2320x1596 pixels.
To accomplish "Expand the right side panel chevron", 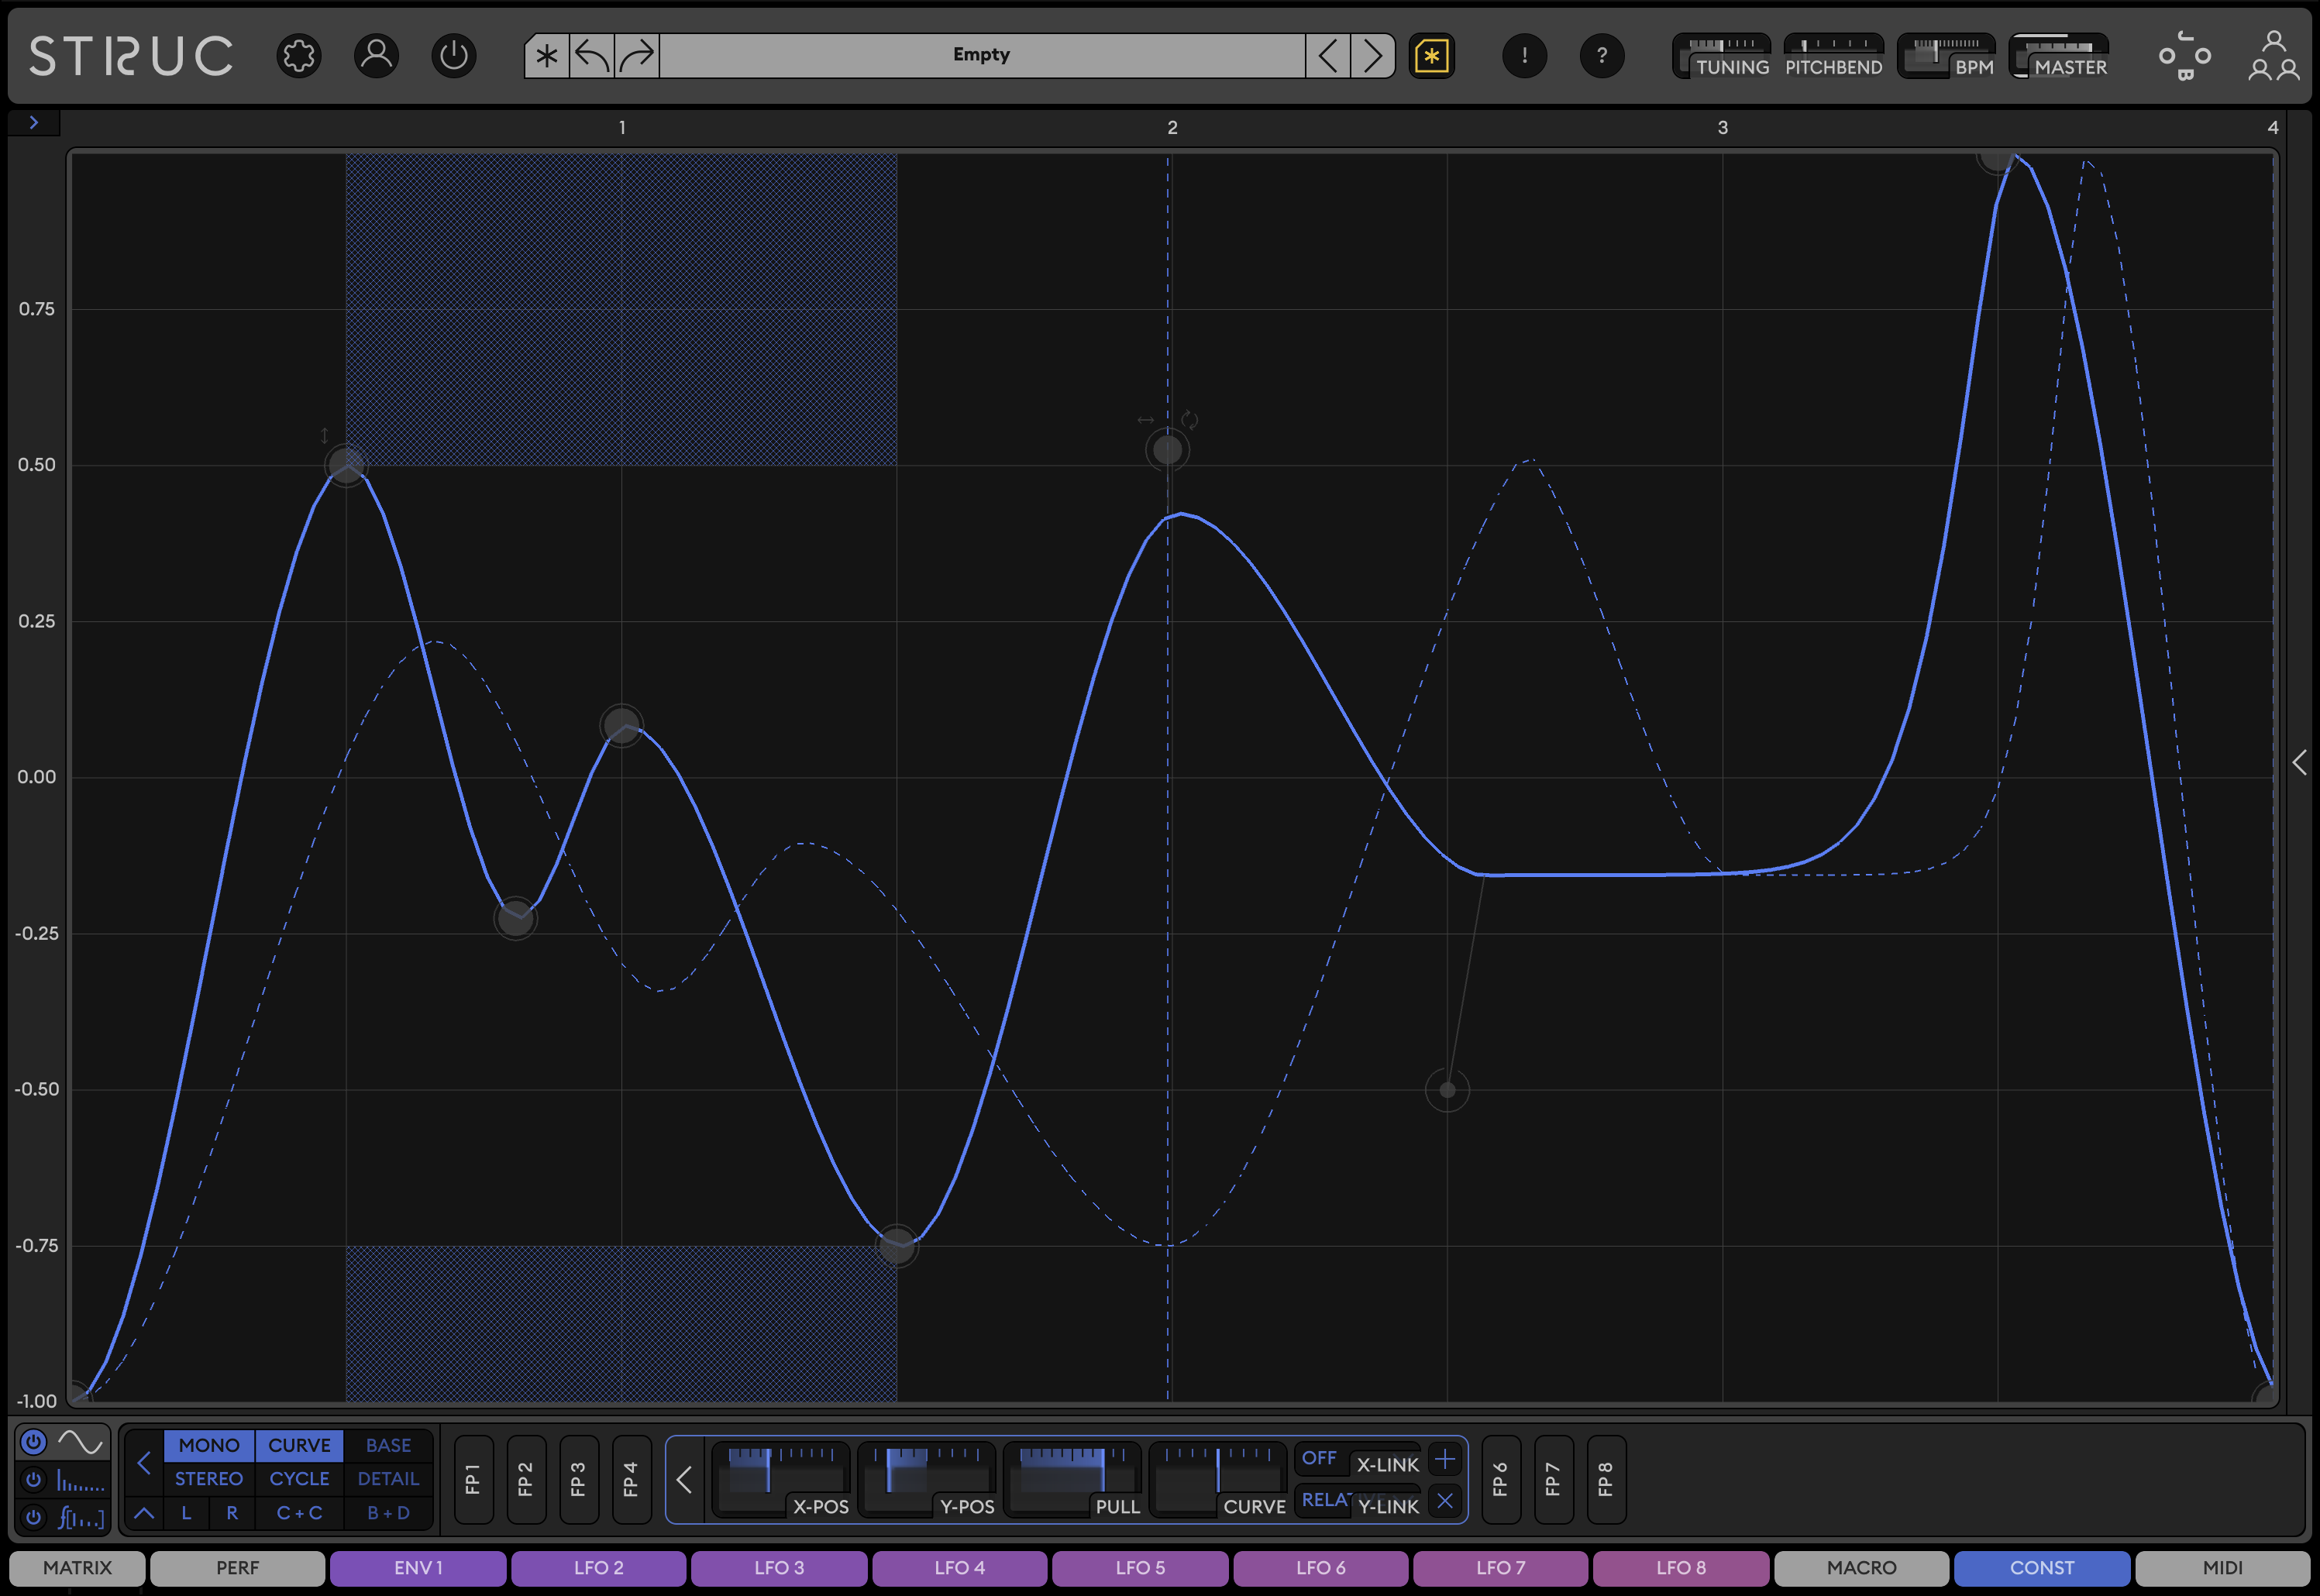I will (2300, 763).
